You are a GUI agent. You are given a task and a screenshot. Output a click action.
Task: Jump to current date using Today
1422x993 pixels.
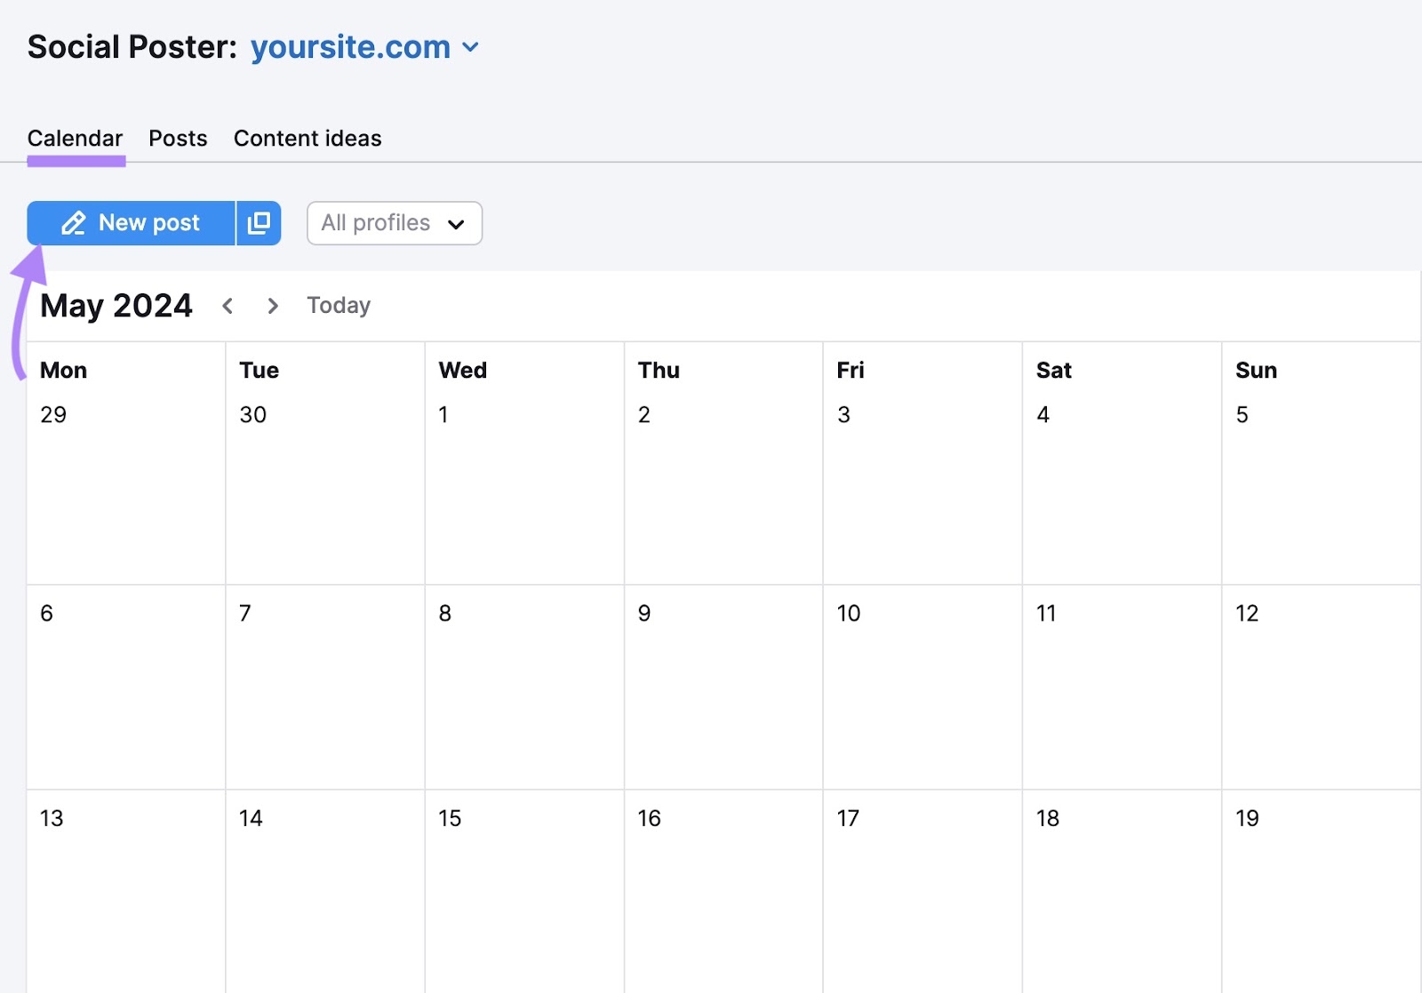338,306
